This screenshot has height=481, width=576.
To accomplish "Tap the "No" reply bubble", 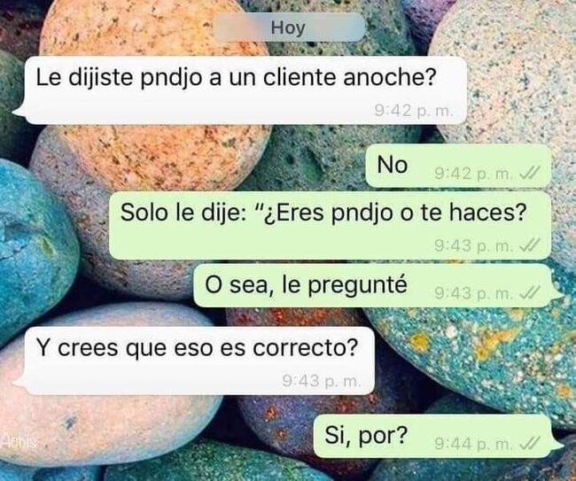I will (x=458, y=166).
